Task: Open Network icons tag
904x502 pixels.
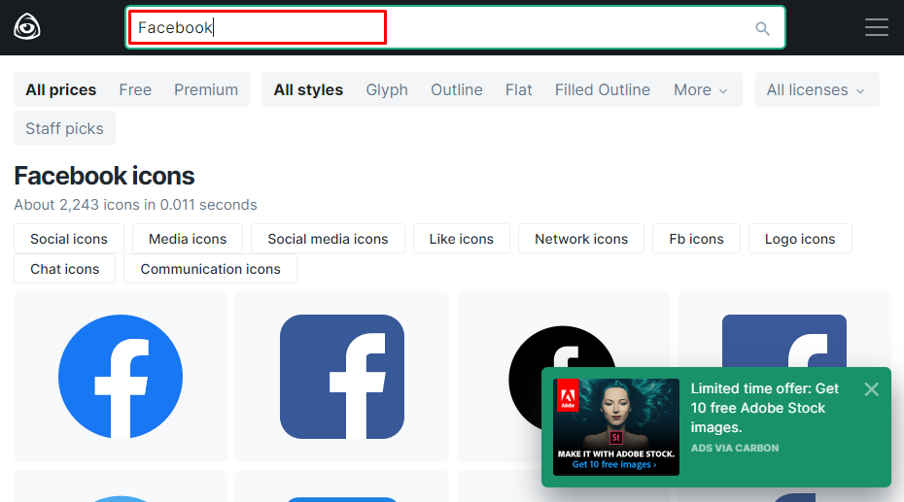Action: click(581, 239)
